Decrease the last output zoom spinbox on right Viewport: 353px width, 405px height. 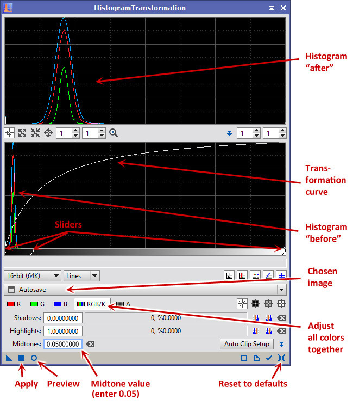(282, 136)
